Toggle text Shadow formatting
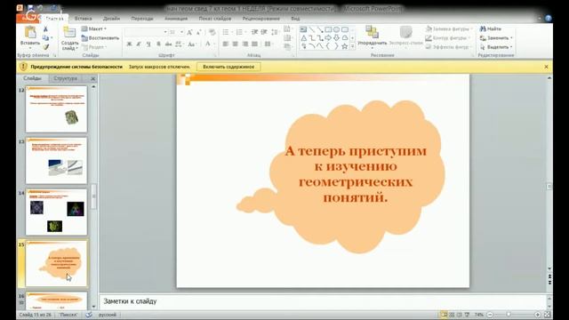Image resolution: width=569 pixels, height=320 pixels. [x=158, y=44]
